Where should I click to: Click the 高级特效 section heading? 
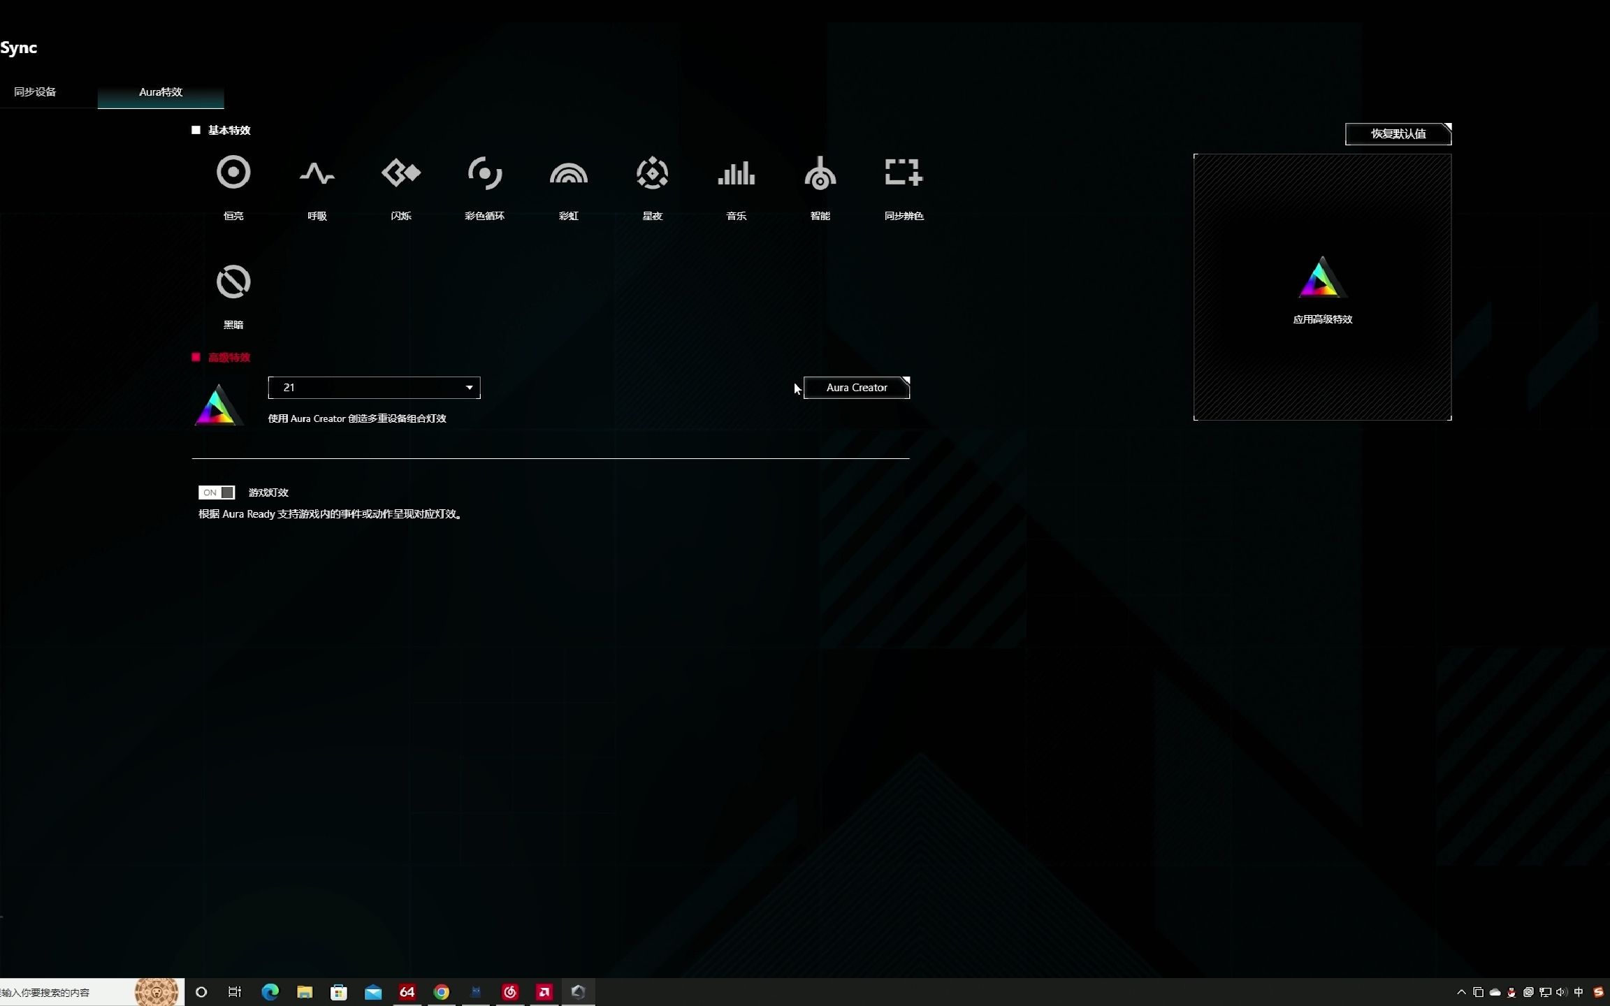tap(229, 358)
